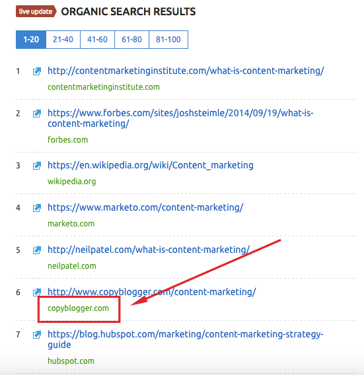The height and width of the screenshot is (375, 364).
Task: Click external link icon for HubSpot result
Action: pos(37,335)
